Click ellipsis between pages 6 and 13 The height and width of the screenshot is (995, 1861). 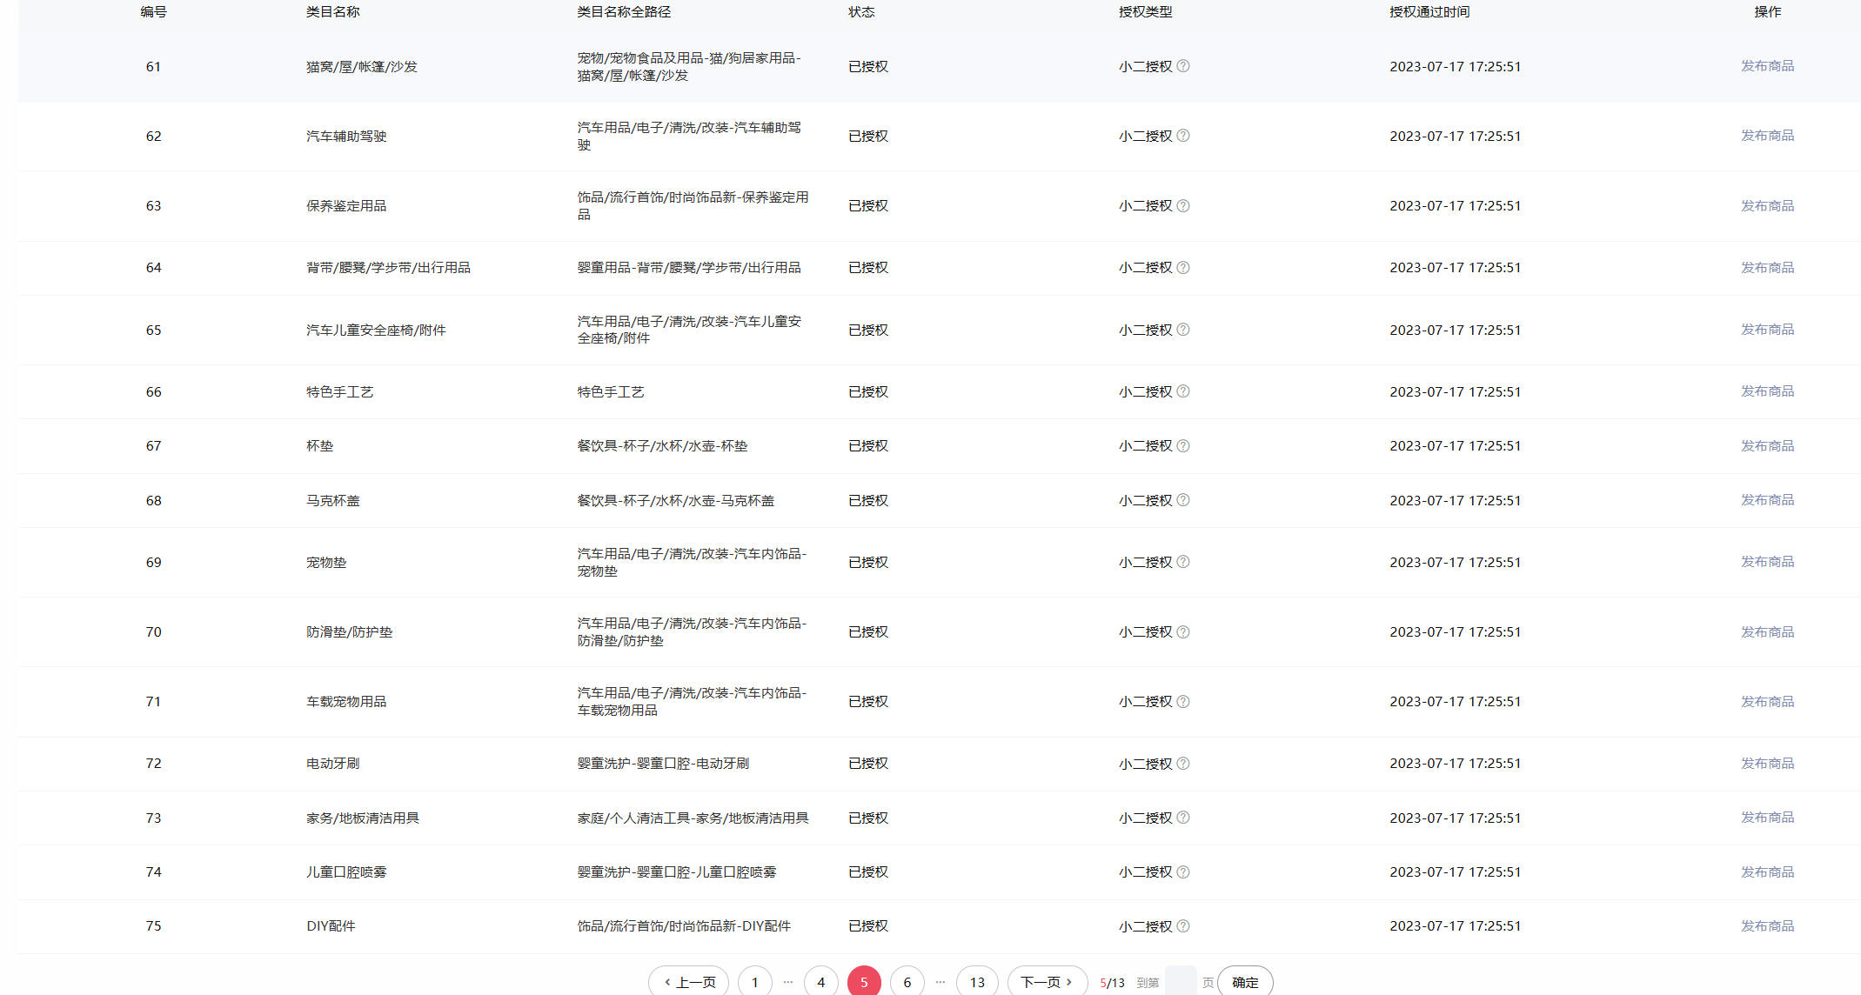coord(941,982)
